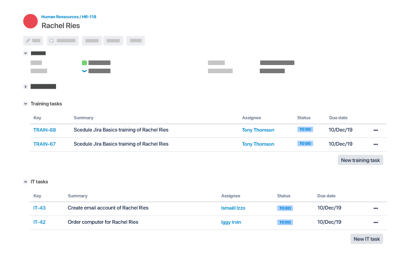This screenshot has width=410, height=256.
Task: Expand the collapsed section below details
Action: (26, 87)
